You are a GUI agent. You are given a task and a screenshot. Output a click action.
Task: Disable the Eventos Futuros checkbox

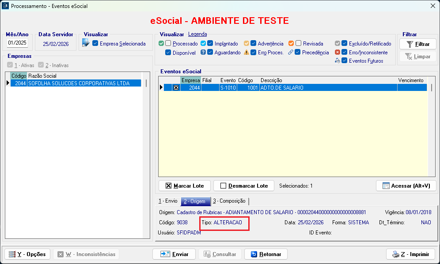[345, 60]
